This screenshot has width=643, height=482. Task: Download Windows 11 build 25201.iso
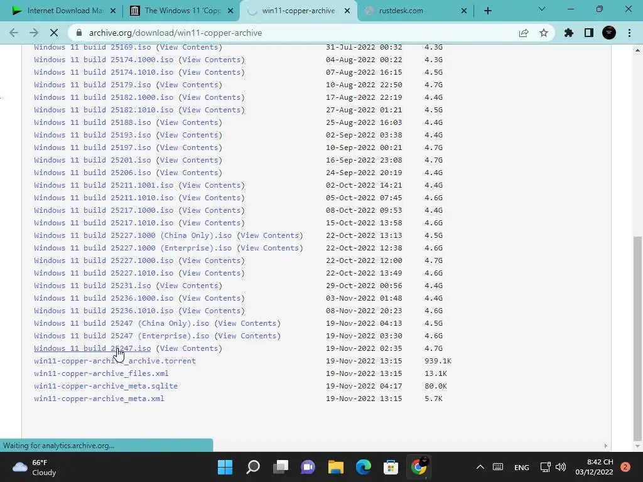[x=92, y=160]
